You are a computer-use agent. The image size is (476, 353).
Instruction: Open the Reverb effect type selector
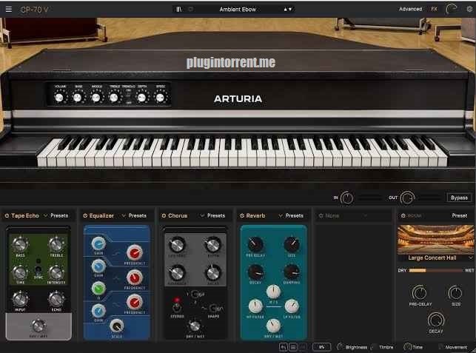264,216
